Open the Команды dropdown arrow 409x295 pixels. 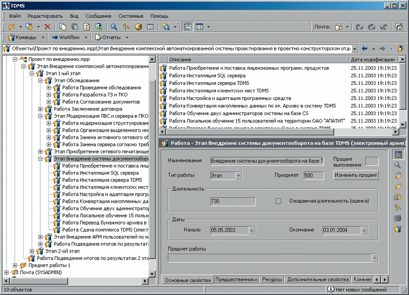click(x=43, y=38)
